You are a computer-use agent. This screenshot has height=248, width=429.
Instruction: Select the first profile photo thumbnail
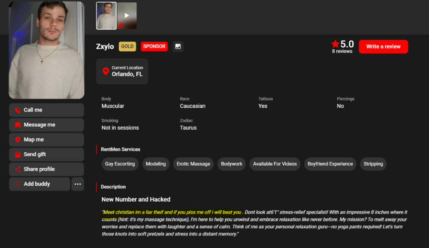[106, 16]
